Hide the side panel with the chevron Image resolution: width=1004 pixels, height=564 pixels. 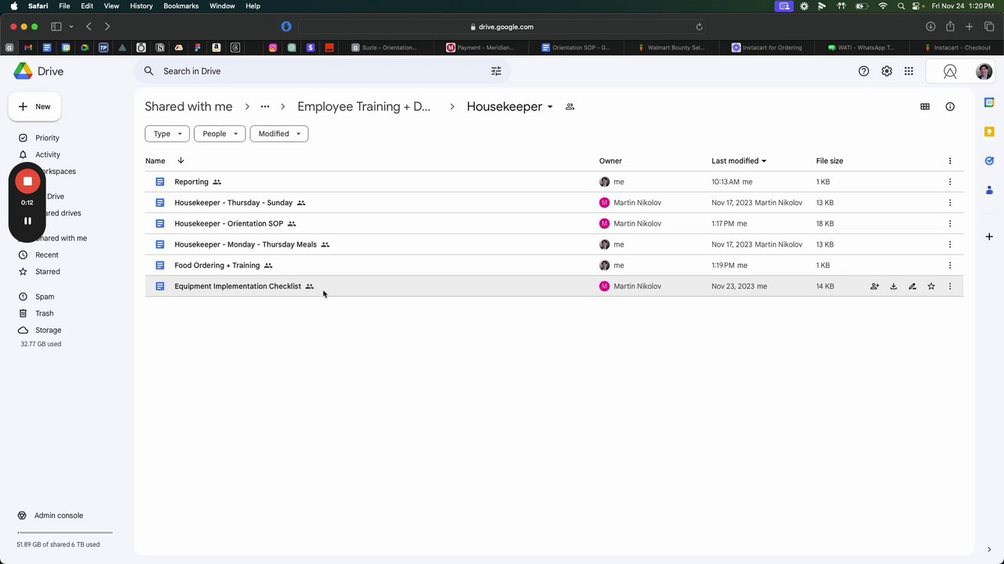tap(989, 549)
